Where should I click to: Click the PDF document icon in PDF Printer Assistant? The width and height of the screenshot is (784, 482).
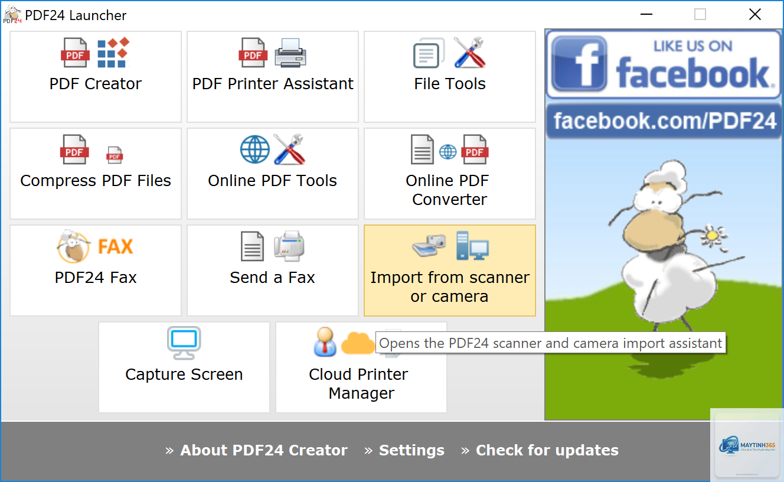253,53
